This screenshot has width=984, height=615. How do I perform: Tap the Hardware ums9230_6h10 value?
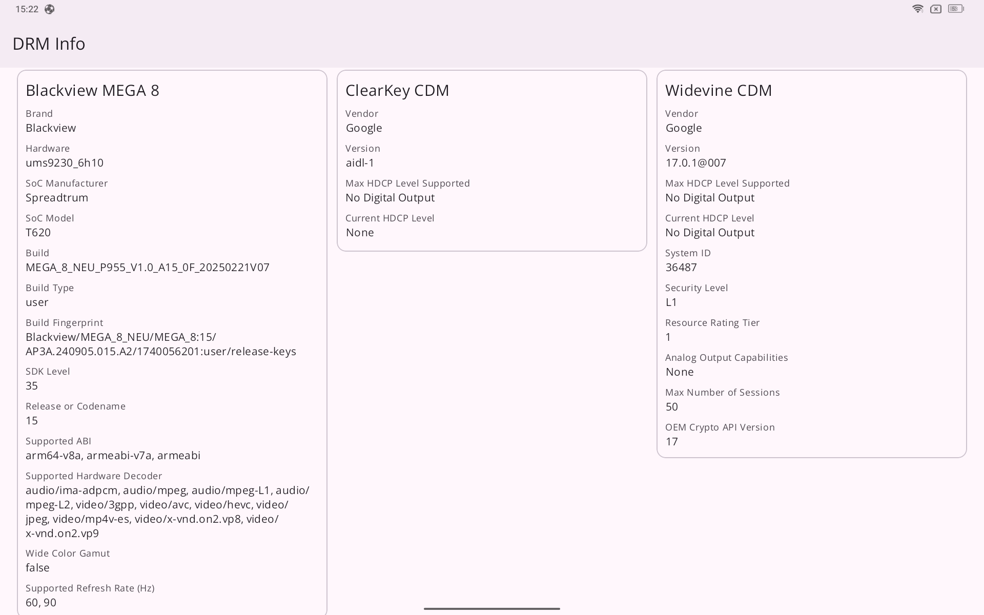click(65, 163)
